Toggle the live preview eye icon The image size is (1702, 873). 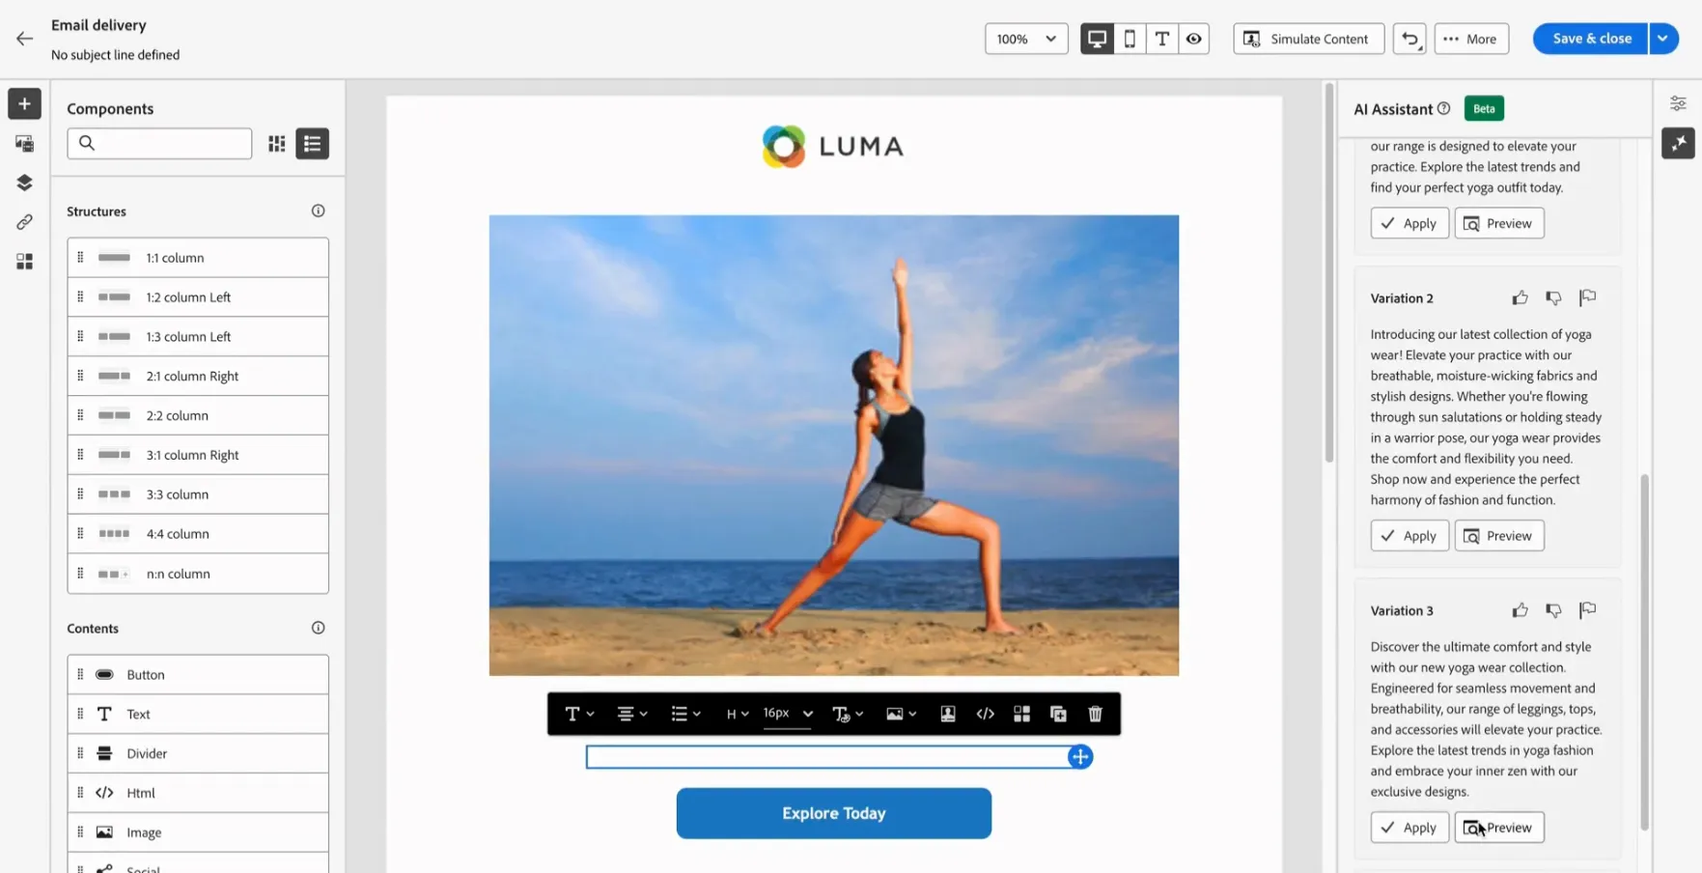pos(1194,39)
